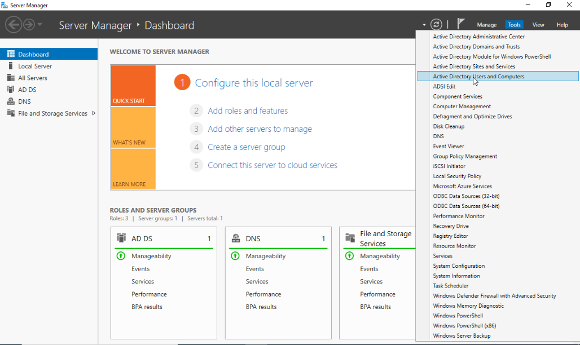
Task: Open the navigation history dropdown arrow
Action: [x=40, y=25]
